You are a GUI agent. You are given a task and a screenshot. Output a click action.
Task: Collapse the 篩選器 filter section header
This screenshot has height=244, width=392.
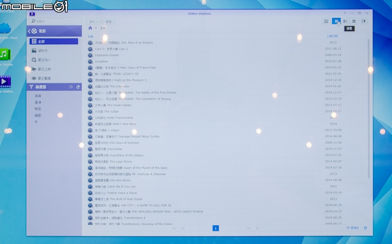click(54, 87)
